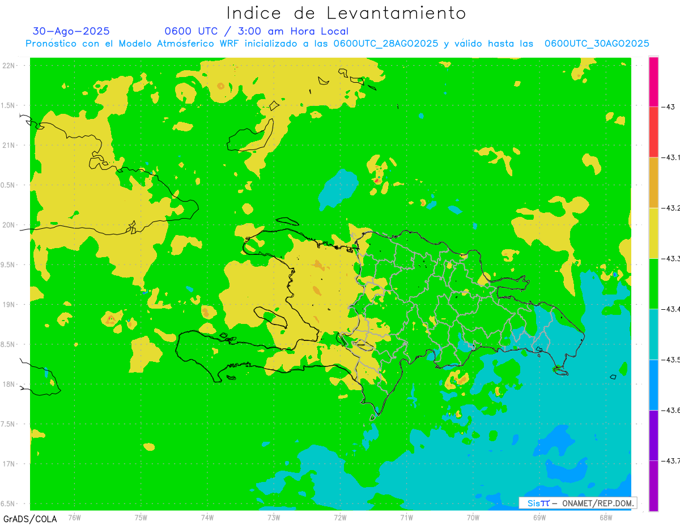Click the '22N' latitude label

[9, 66]
